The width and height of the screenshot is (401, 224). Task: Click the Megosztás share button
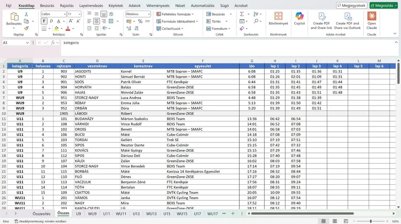[x=384, y=6]
